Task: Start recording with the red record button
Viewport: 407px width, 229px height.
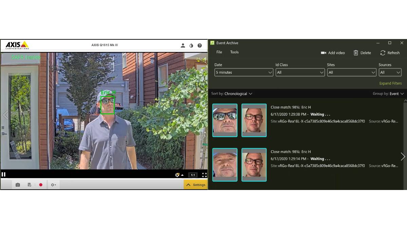Action: coord(41,185)
